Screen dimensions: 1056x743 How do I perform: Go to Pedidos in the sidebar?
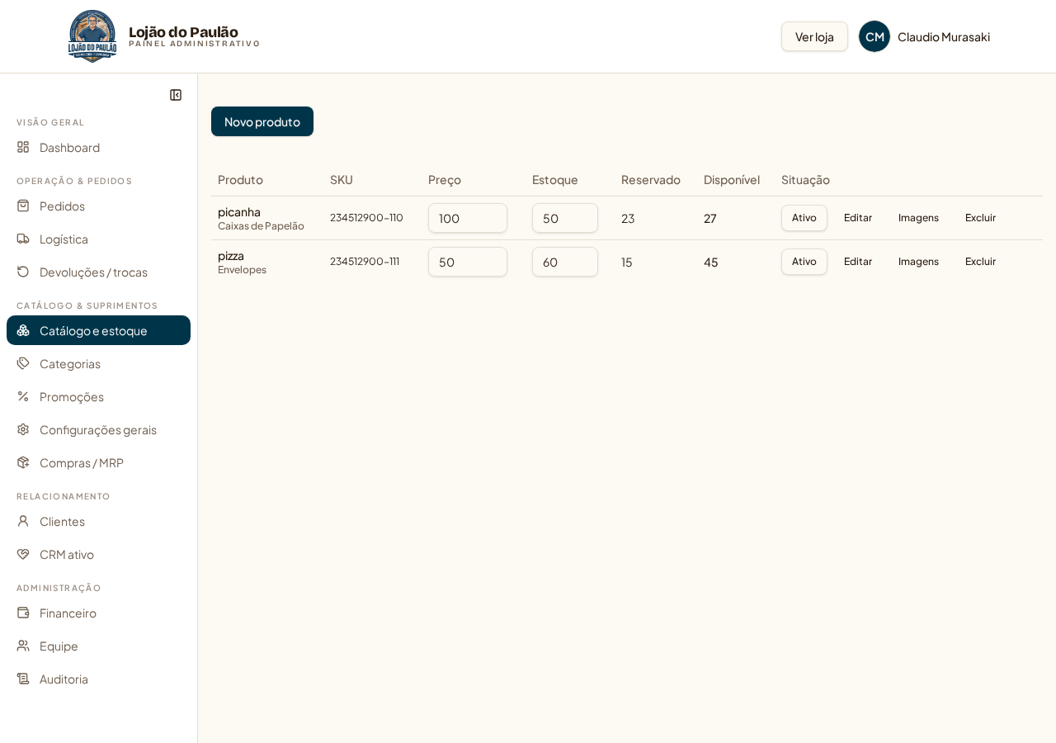[98, 206]
